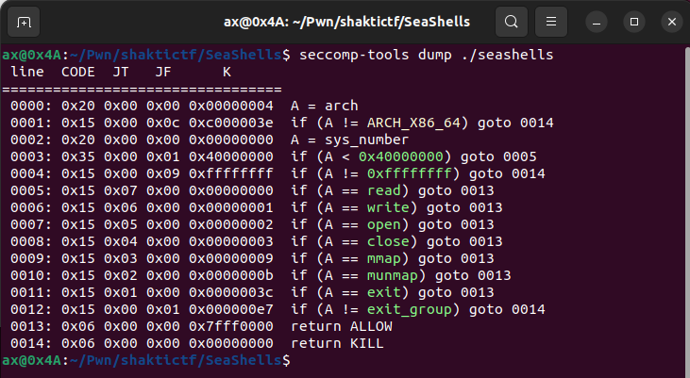Click the green 'mmap' syscall on line 0009
Screen dimensions: 690x378
coord(381,257)
